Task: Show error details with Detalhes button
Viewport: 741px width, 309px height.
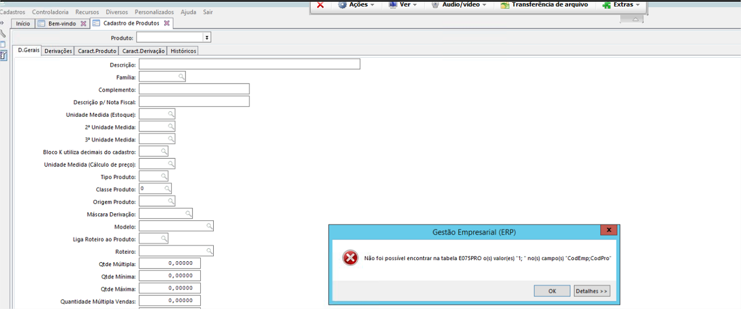Action: [x=591, y=291]
